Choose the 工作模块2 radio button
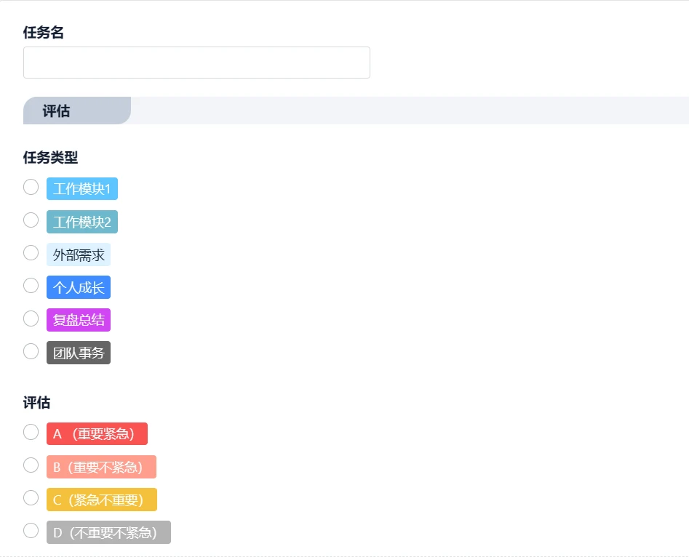689x557 pixels. coord(31,220)
